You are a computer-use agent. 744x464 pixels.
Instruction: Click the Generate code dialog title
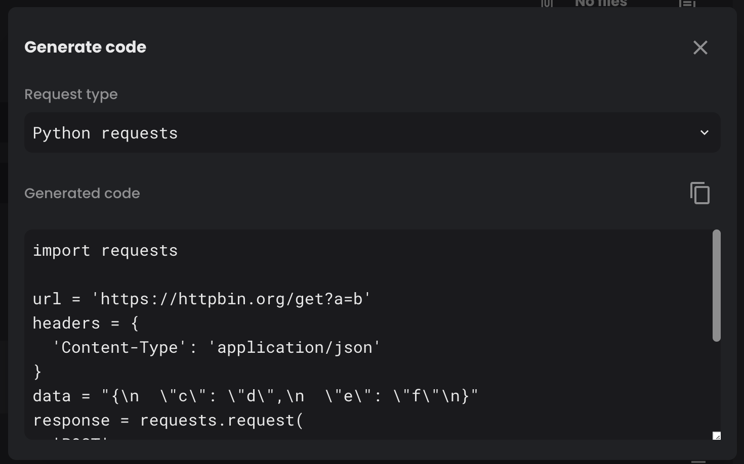click(85, 47)
